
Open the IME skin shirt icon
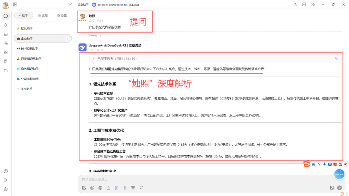click(x=335, y=164)
